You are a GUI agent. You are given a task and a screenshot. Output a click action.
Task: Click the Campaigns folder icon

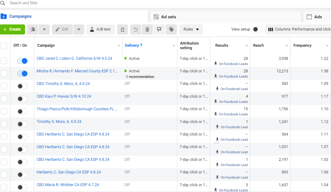(4, 16)
